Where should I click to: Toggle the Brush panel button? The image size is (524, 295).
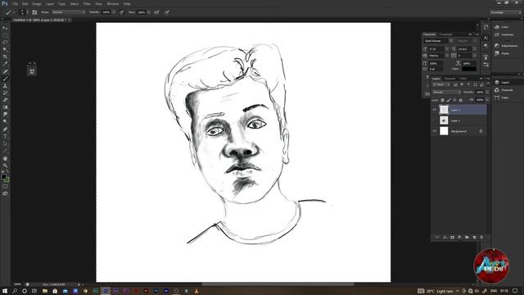34,12
